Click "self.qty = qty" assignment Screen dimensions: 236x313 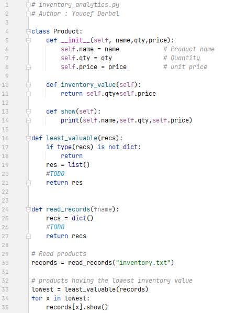pos(86,58)
